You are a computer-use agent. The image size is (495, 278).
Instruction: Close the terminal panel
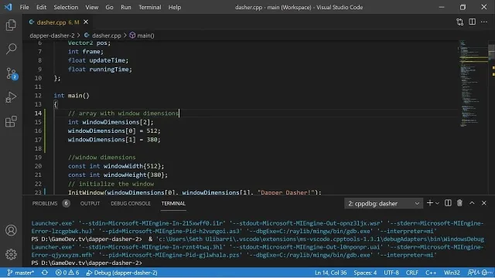point(484,203)
